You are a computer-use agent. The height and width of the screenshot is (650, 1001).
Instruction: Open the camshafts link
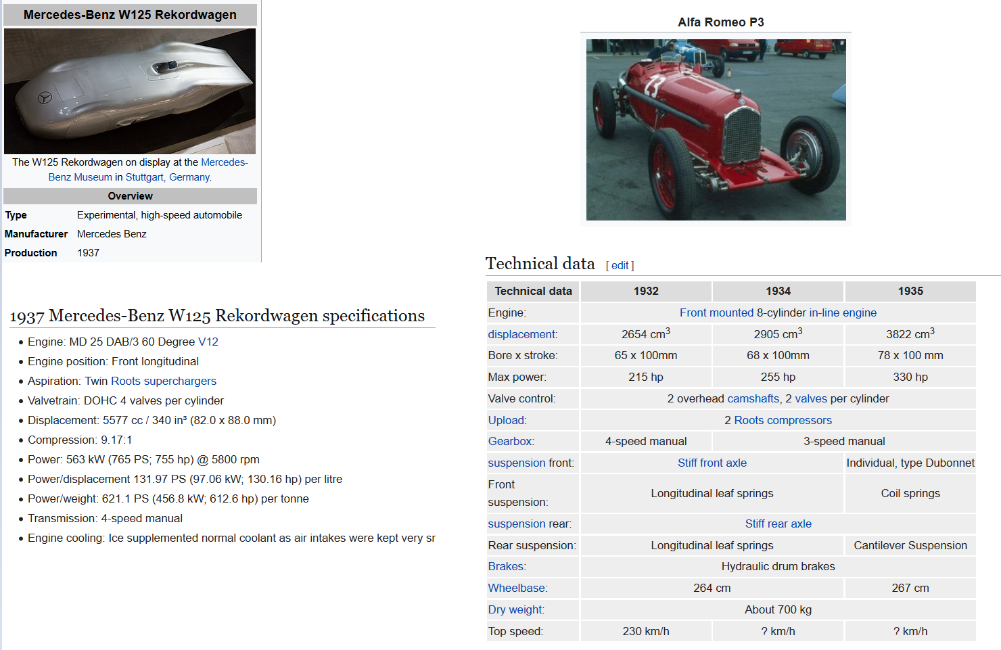pyautogui.click(x=753, y=399)
